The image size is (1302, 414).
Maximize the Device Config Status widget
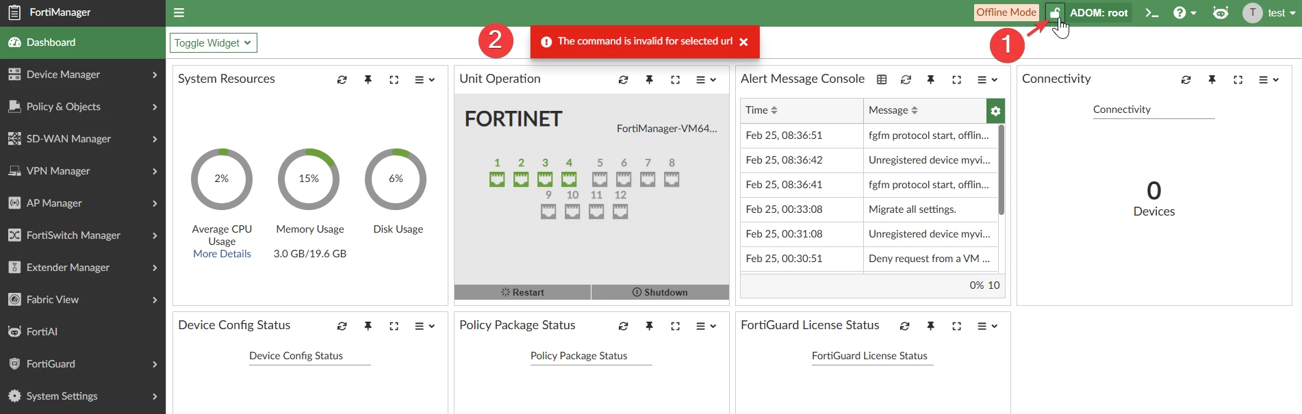pyautogui.click(x=394, y=326)
